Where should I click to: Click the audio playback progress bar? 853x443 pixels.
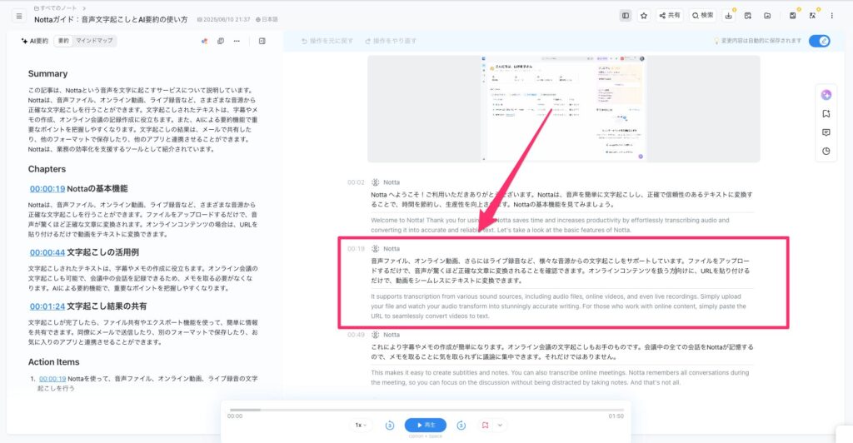[x=426, y=410]
